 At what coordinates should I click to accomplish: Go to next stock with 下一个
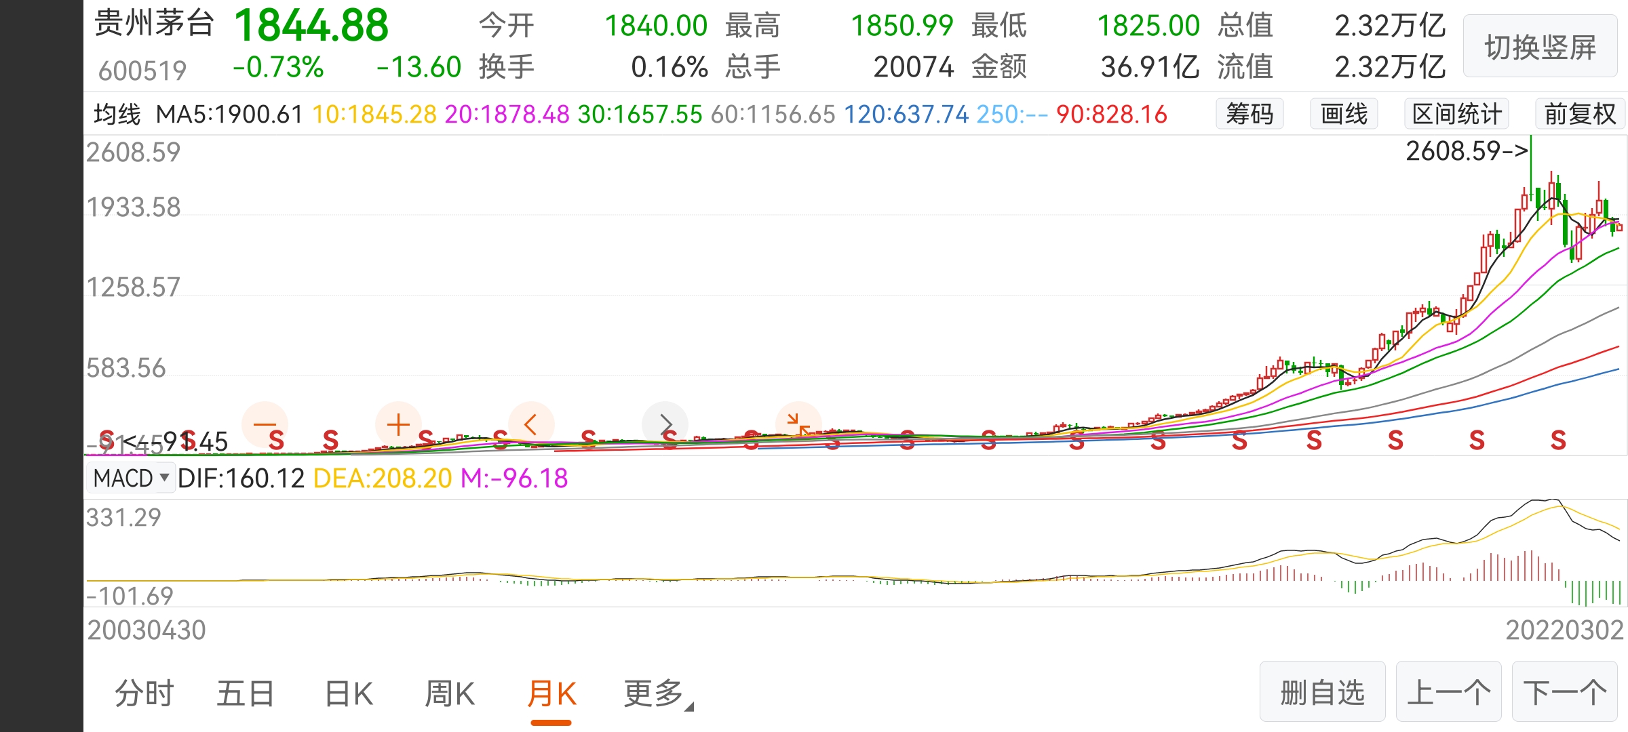point(1565,692)
